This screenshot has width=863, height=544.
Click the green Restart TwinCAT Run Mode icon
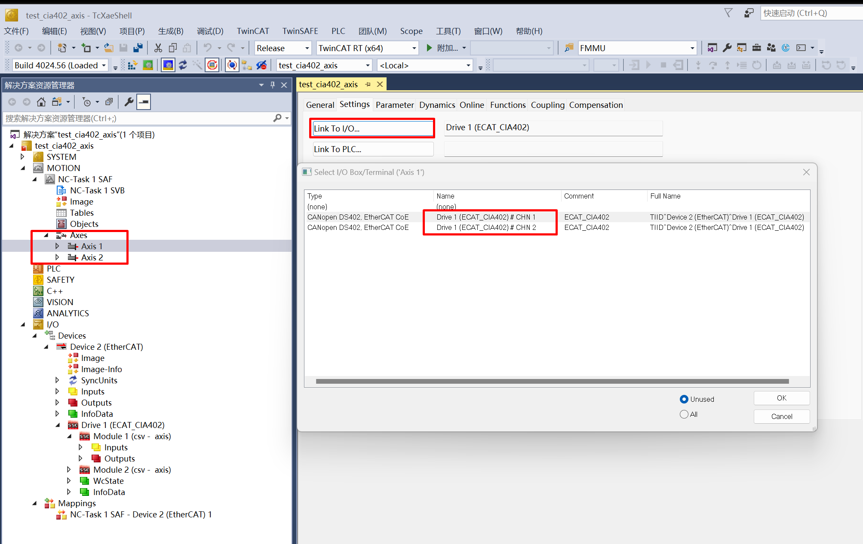pyautogui.click(x=148, y=65)
